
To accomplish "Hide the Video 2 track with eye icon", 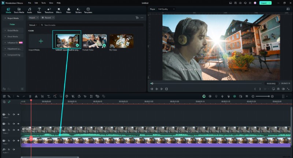I will [18, 130].
